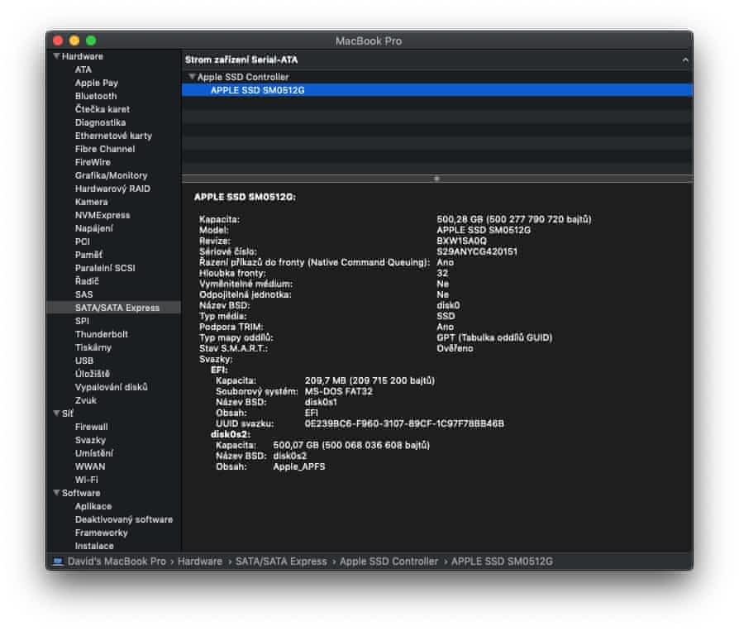
Task: Click the pane divider handle dot
Action: coord(436,178)
